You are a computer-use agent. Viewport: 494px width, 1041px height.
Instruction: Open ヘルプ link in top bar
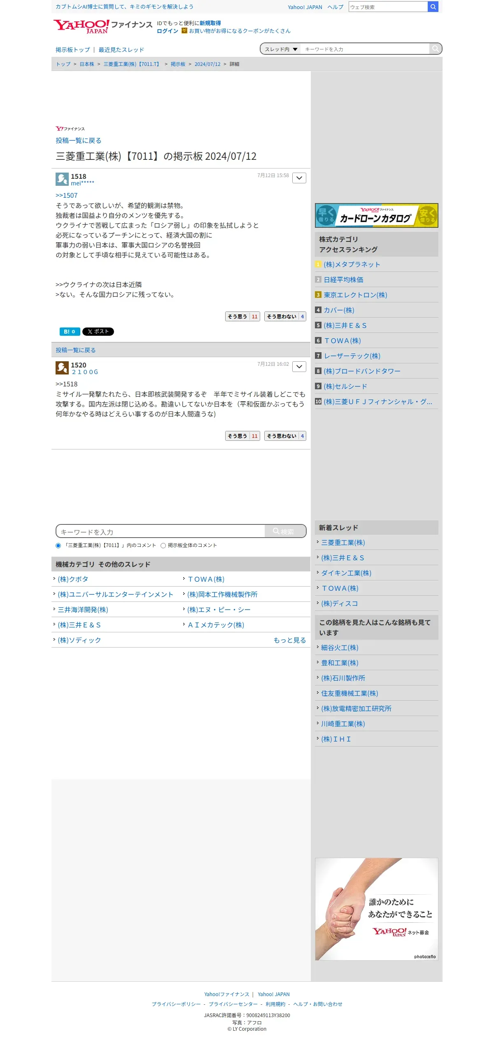pos(336,7)
